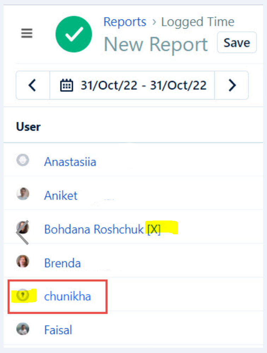This screenshot has height=353, width=267.
Task: Open the Reports breadcrumb page
Action: pos(125,22)
